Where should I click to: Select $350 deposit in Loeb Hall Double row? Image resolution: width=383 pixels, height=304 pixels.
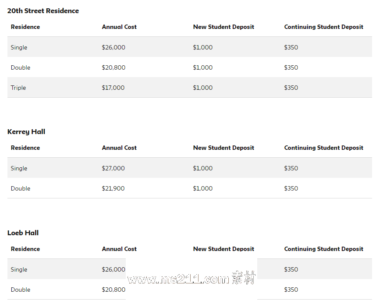(291, 290)
